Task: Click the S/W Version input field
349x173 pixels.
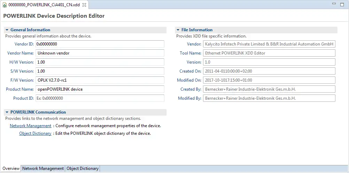Action: pos(100,71)
